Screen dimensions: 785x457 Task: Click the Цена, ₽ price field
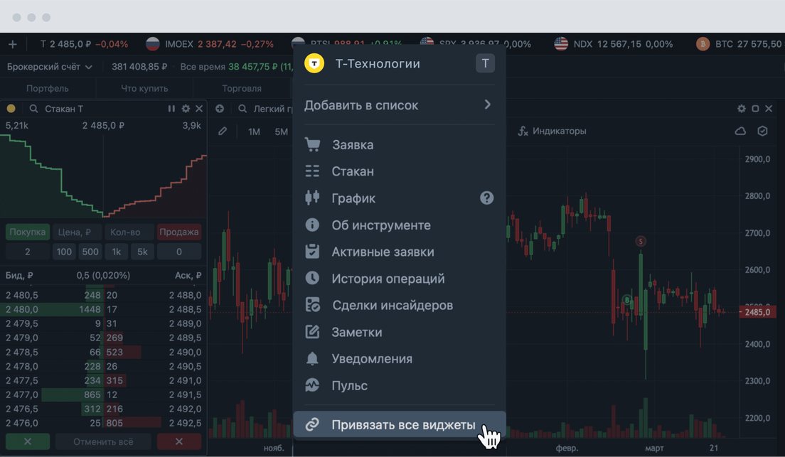(x=77, y=232)
